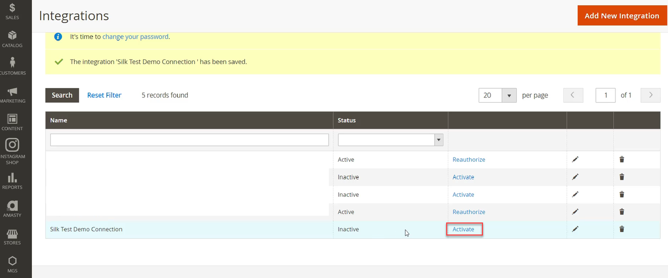Open the Reports bar chart menu
This screenshot has height=278, width=668.
(x=12, y=180)
